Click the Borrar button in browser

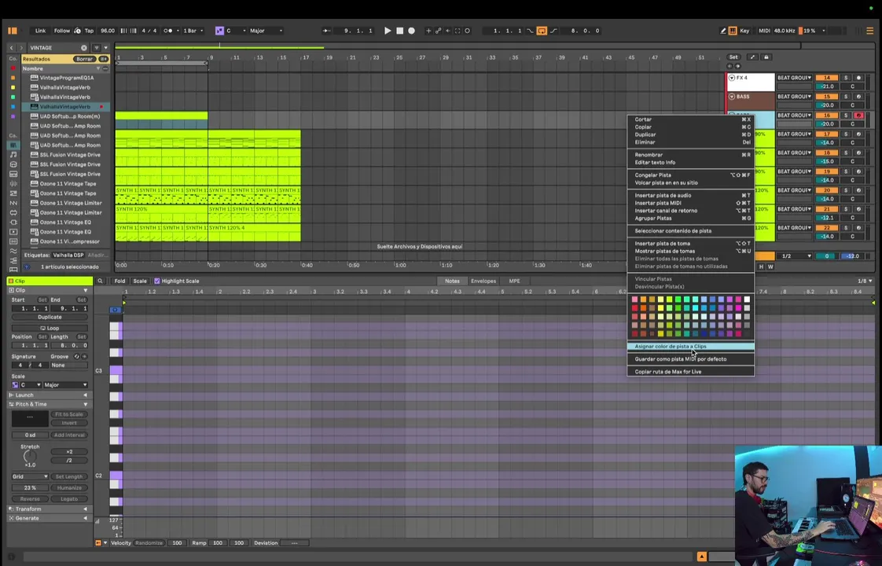84,59
